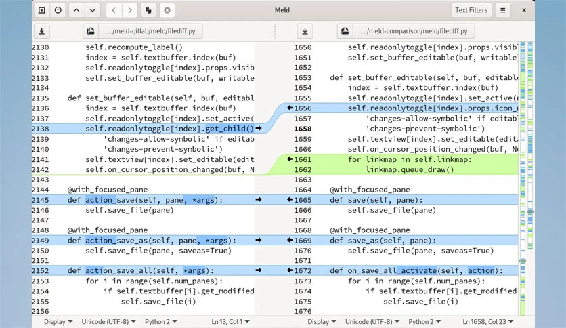This screenshot has height=328, width=566.
Task: Click the circular stop/delete icon in header
Action: [167, 10]
